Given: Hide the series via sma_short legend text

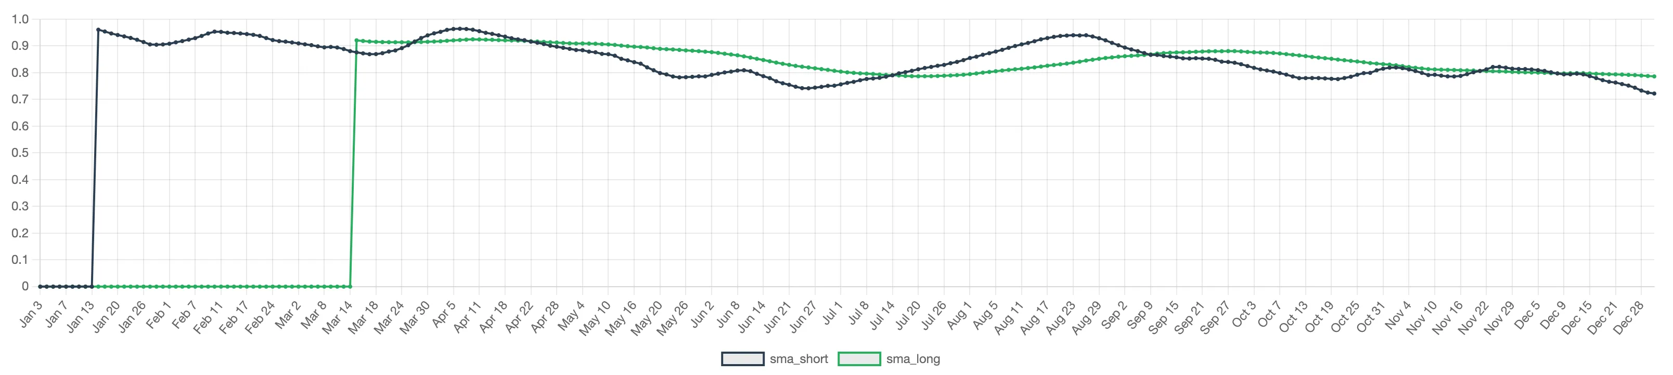Looking at the screenshot, I should 798,359.
